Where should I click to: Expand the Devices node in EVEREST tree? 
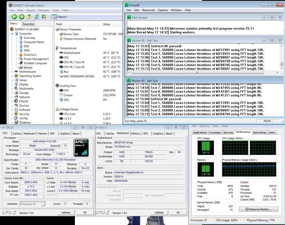pyautogui.click(x=12, y=106)
